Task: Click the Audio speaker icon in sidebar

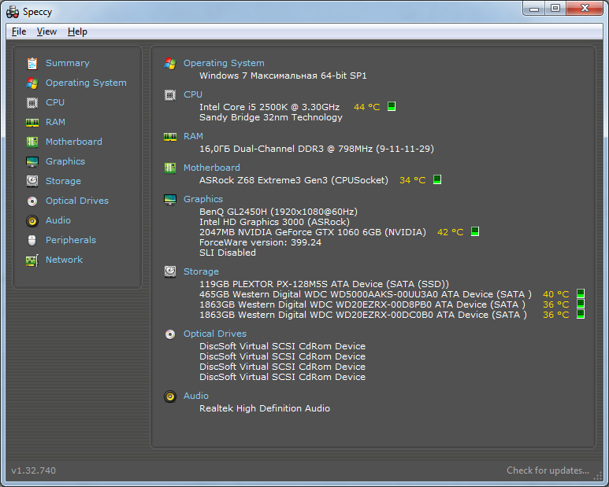Action: click(x=32, y=220)
